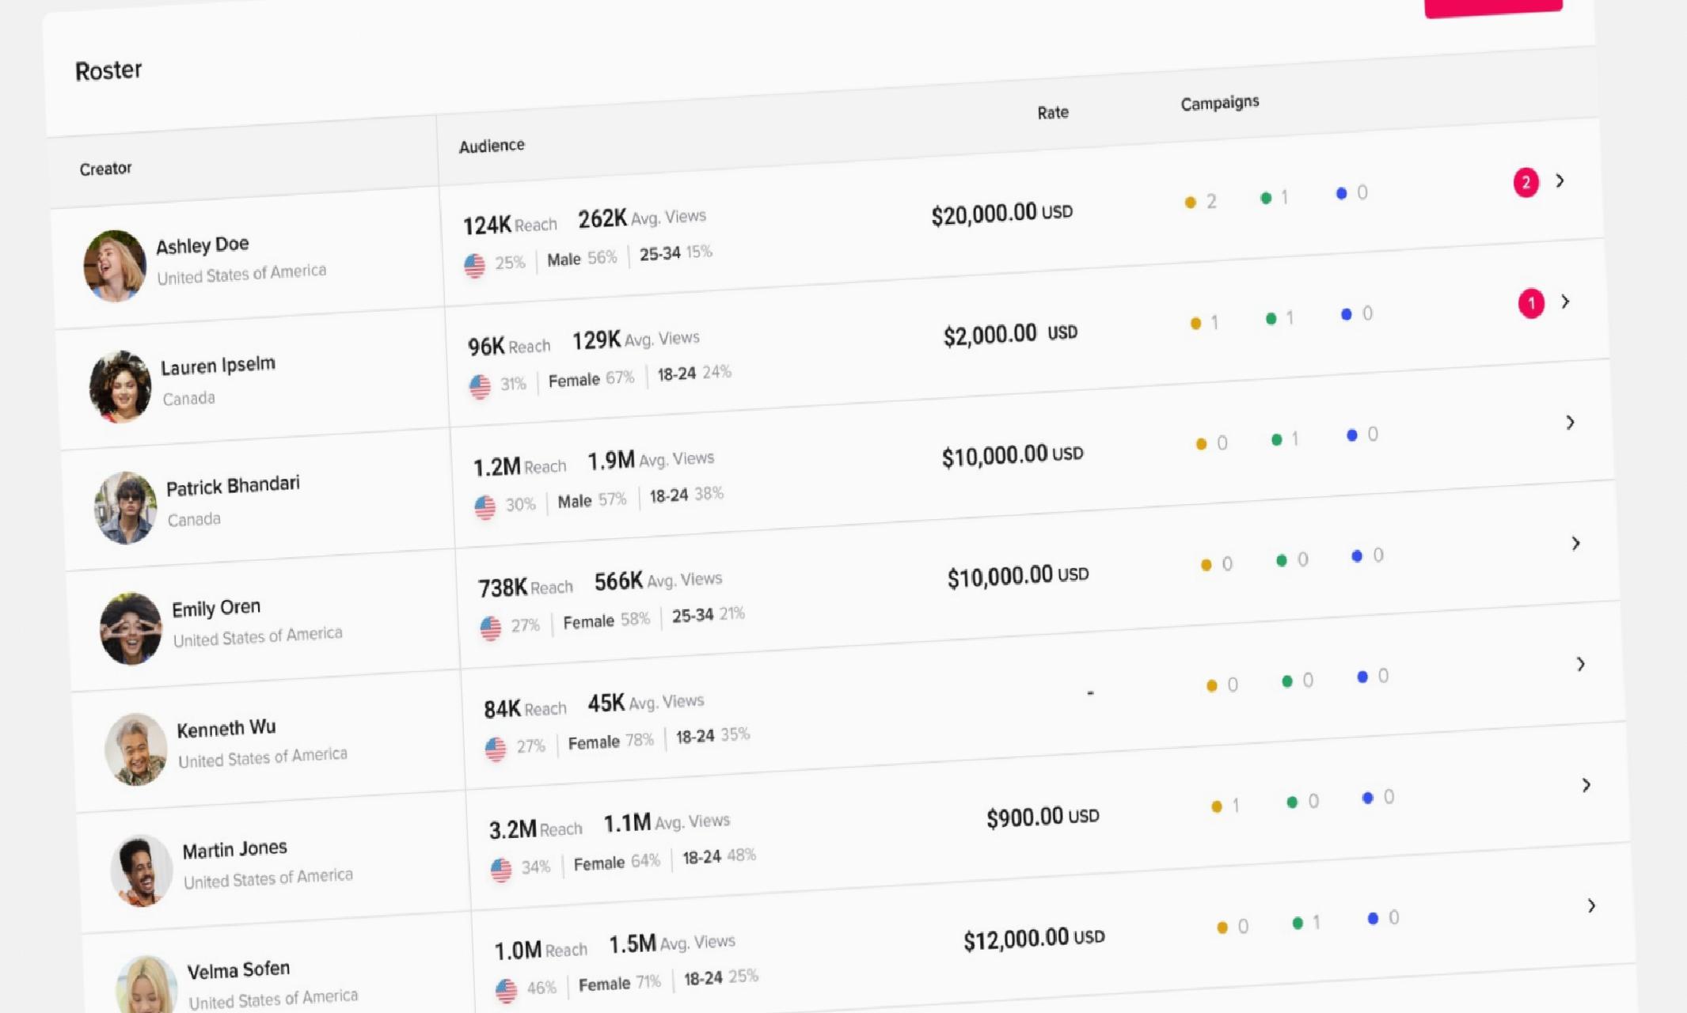Viewport: 1687px width, 1013px height.
Task: Click Martin Jones's avatar
Action: pos(142,870)
